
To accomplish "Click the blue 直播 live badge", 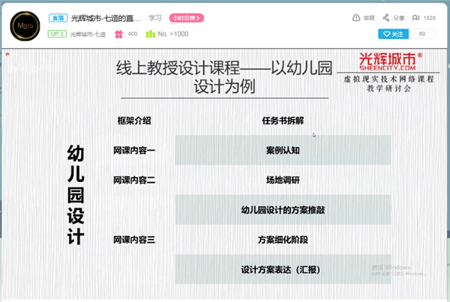I will [58, 17].
